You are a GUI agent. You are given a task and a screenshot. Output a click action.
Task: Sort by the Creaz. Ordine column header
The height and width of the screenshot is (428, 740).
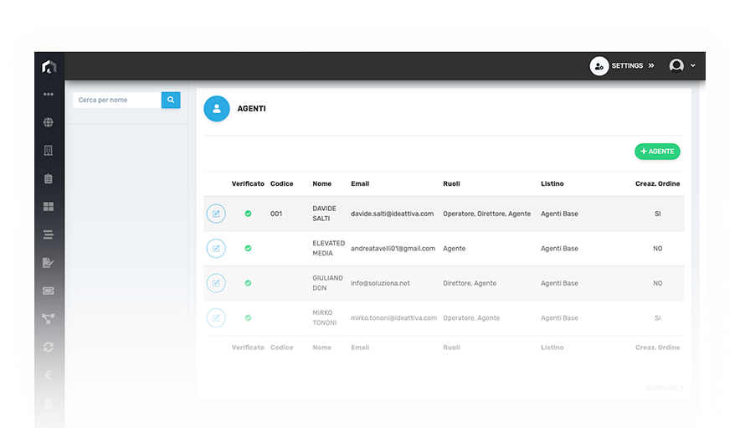coord(657,183)
